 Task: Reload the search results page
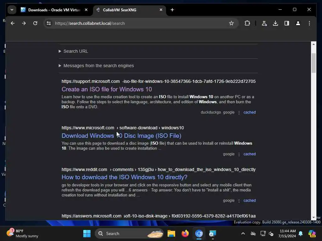[x=35, y=23]
